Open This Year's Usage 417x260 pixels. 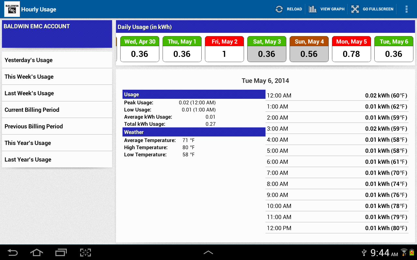[57, 143]
